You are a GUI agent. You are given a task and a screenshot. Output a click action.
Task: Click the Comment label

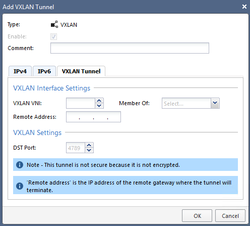(21, 48)
